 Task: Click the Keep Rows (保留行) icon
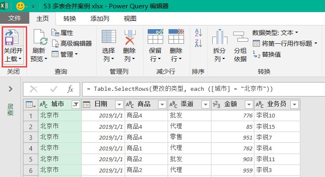[x=156, y=37]
